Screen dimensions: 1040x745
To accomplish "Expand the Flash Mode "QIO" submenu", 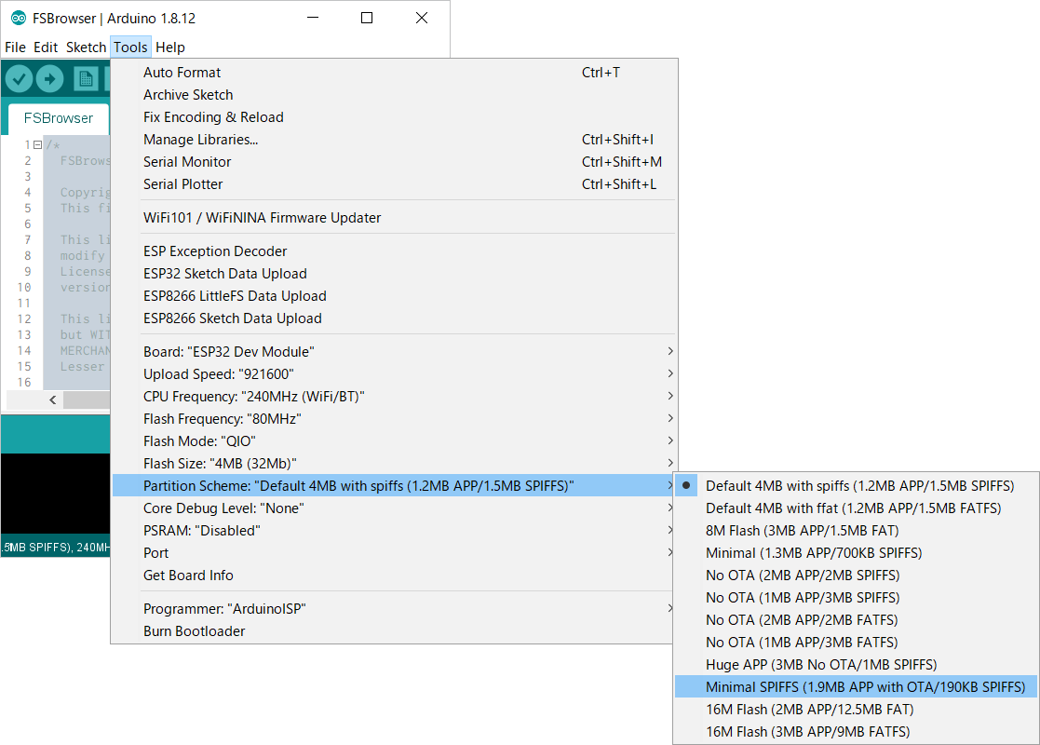I will 395,441.
